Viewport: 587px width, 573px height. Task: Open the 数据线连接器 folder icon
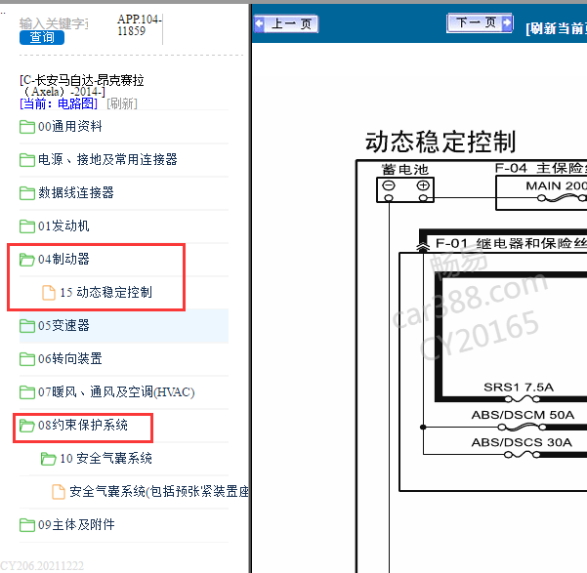pyautogui.click(x=27, y=193)
